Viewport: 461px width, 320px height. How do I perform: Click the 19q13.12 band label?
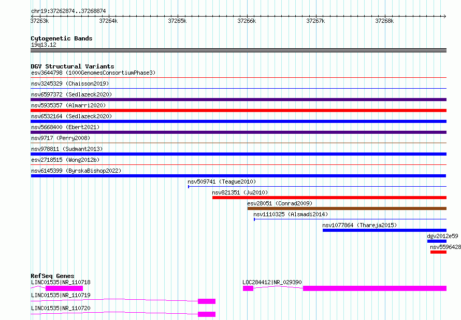pyautogui.click(x=44, y=45)
